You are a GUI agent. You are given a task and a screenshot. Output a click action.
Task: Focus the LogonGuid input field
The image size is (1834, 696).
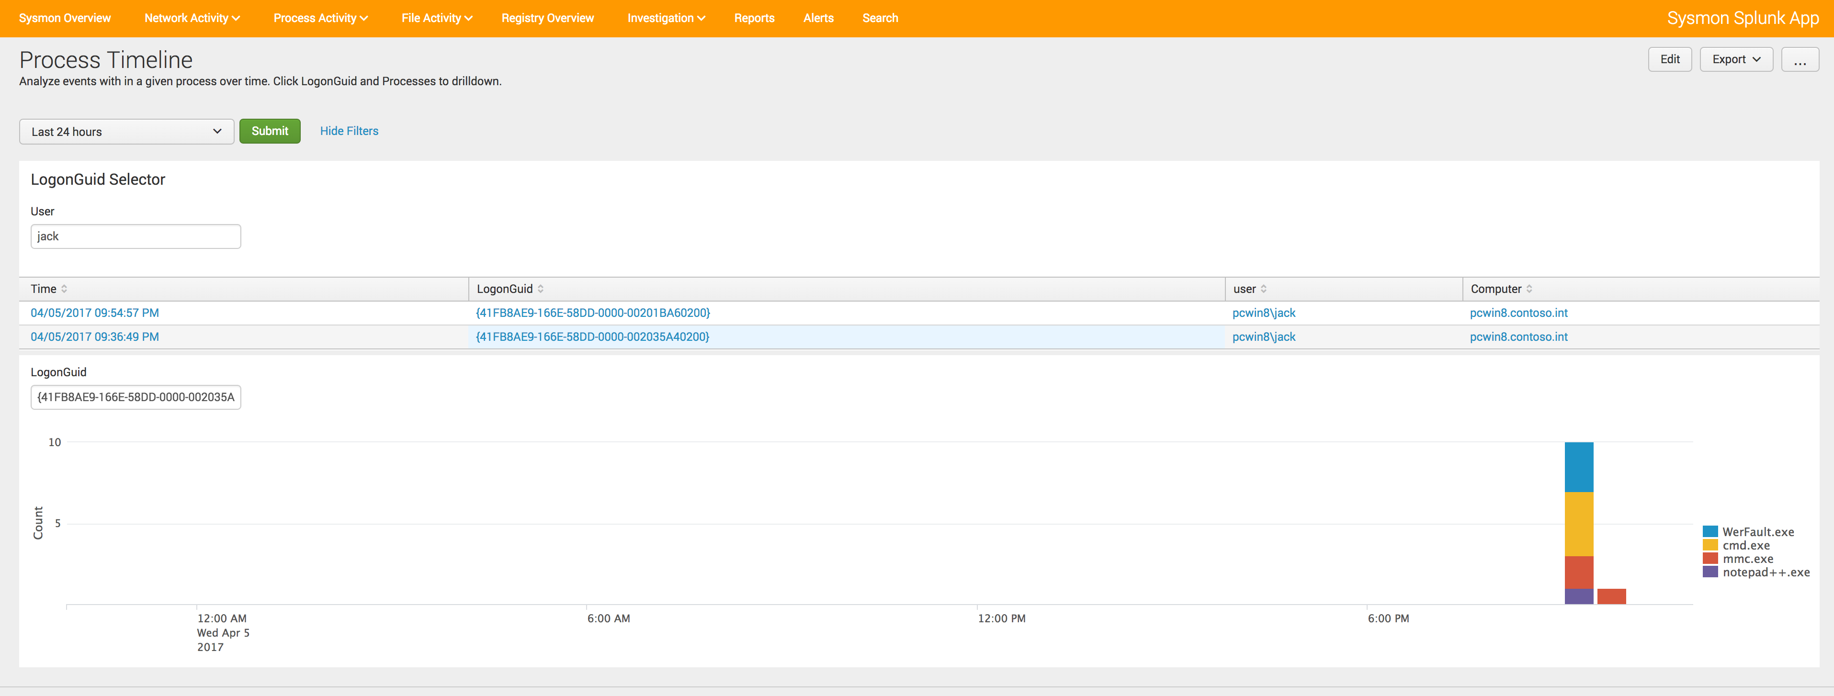pyautogui.click(x=135, y=397)
